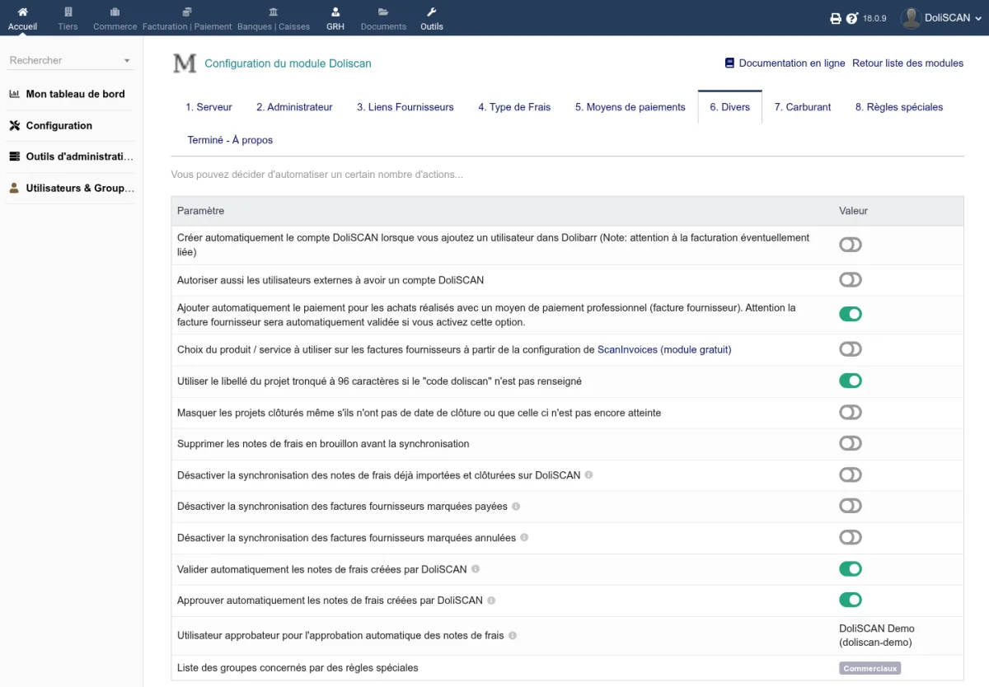Enable Désactiver synchronisation factures marquées payées toggle
This screenshot has height=687, width=989.
851,506
